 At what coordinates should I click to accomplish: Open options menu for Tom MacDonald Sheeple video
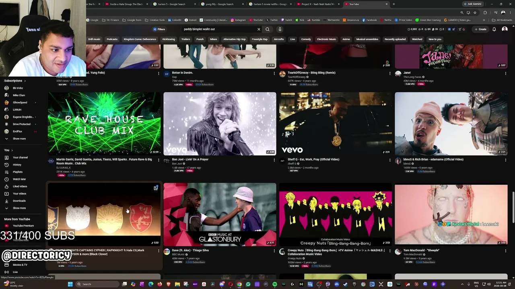point(505,251)
